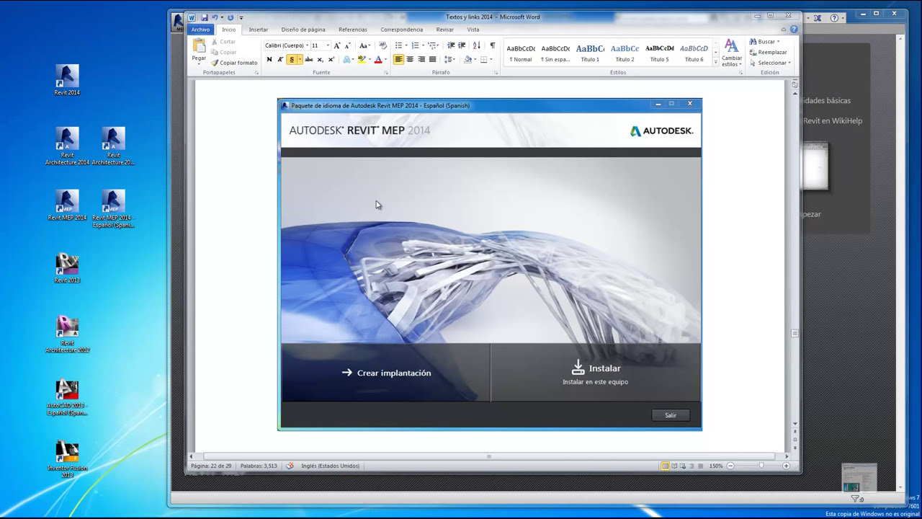Click the Undo icon in quick access toolbar
This screenshot has height=519, width=922.
(x=214, y=17)
